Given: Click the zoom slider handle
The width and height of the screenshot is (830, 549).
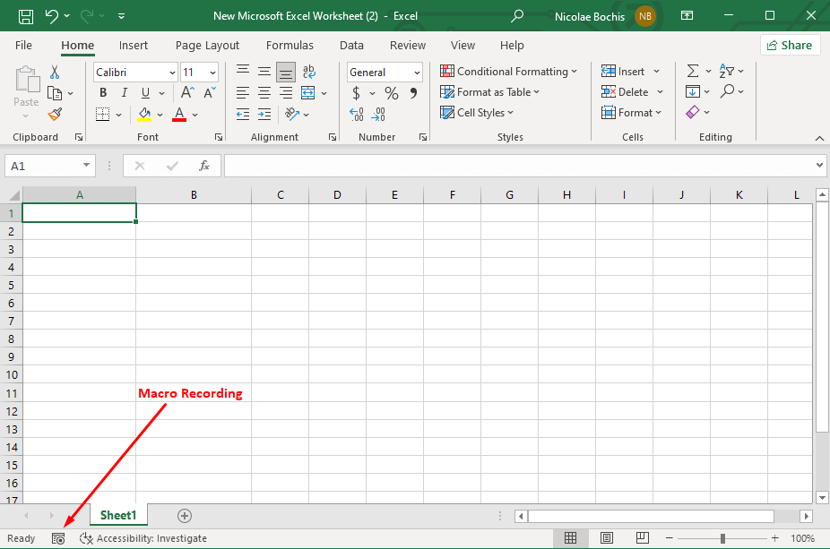Looking at the screenshot, I should pyautogui.click(x=722, y=538).
